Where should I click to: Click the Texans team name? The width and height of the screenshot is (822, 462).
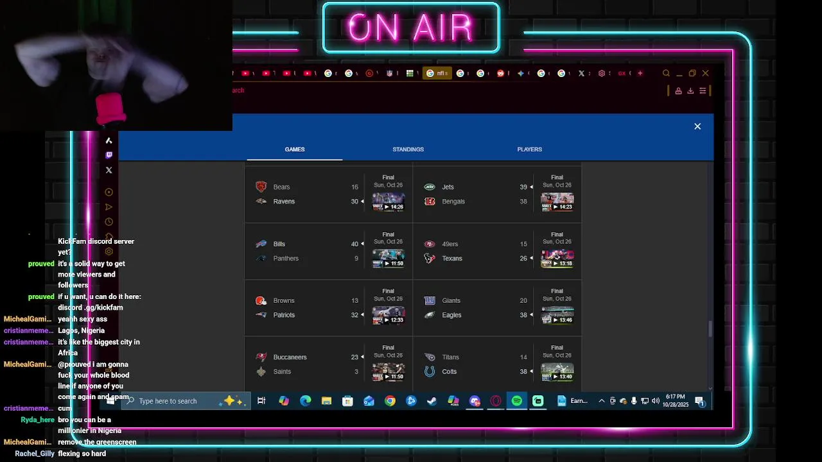coord(452,259)
